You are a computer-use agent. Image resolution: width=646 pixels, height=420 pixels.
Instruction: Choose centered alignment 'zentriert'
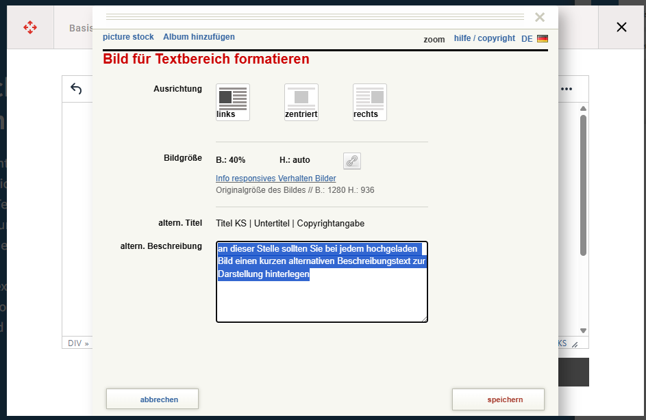click(x=301, y=102)
